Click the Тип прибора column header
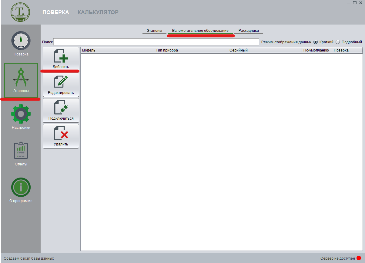This screenshot has width=365, height=263. click(190, 50)
